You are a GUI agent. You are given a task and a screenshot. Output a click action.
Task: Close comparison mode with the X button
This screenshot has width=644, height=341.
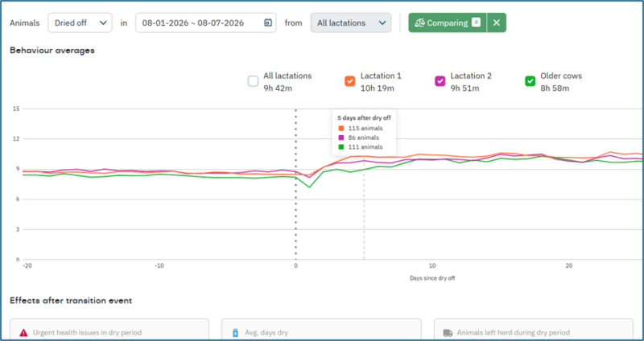click(x=497, y=23)
